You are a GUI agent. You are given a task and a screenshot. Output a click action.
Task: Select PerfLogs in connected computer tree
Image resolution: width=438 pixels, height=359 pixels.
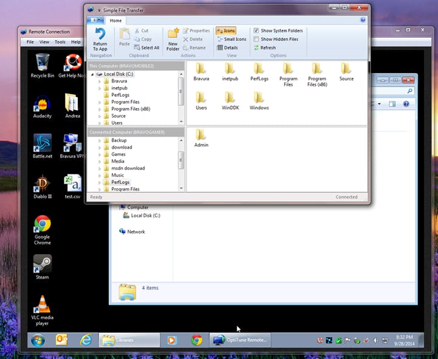click(120, 182)
